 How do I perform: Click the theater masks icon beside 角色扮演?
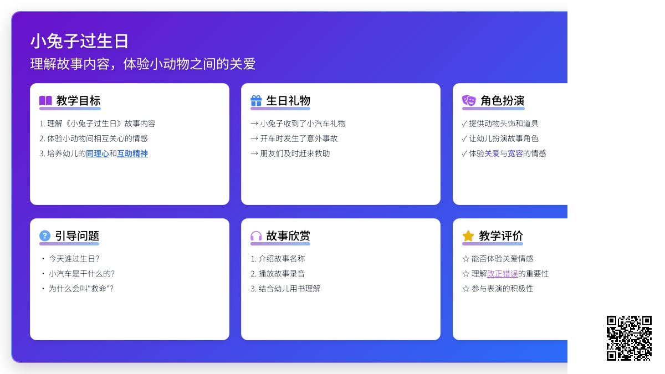469,101
